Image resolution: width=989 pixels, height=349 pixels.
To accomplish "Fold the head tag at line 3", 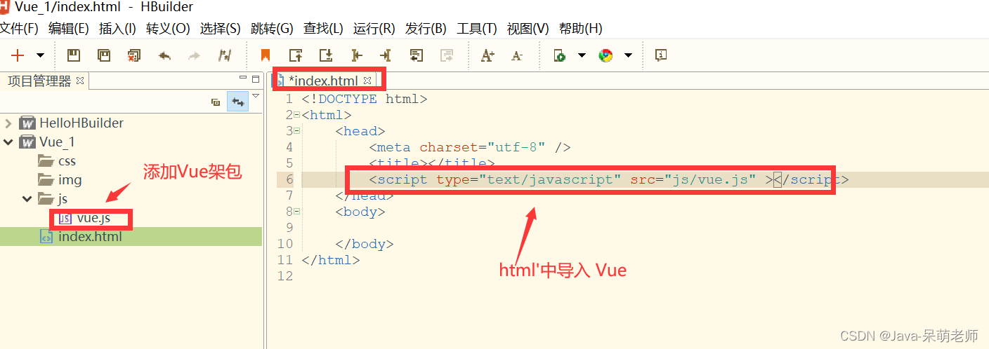I will [x=296, y=131].
